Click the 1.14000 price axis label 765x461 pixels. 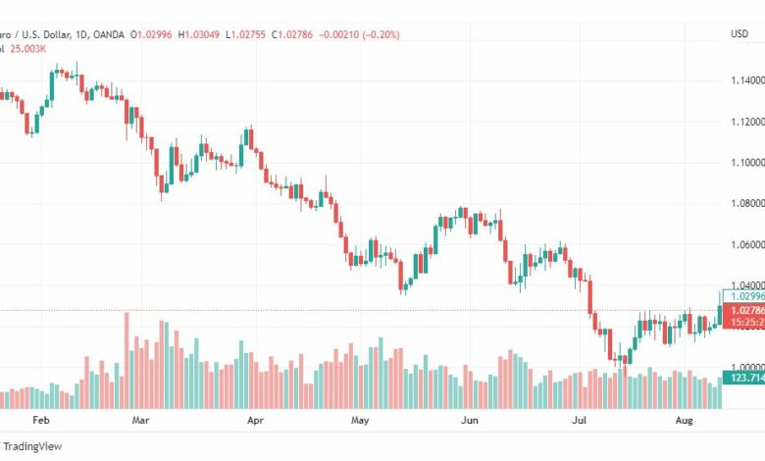click(747, 80)
